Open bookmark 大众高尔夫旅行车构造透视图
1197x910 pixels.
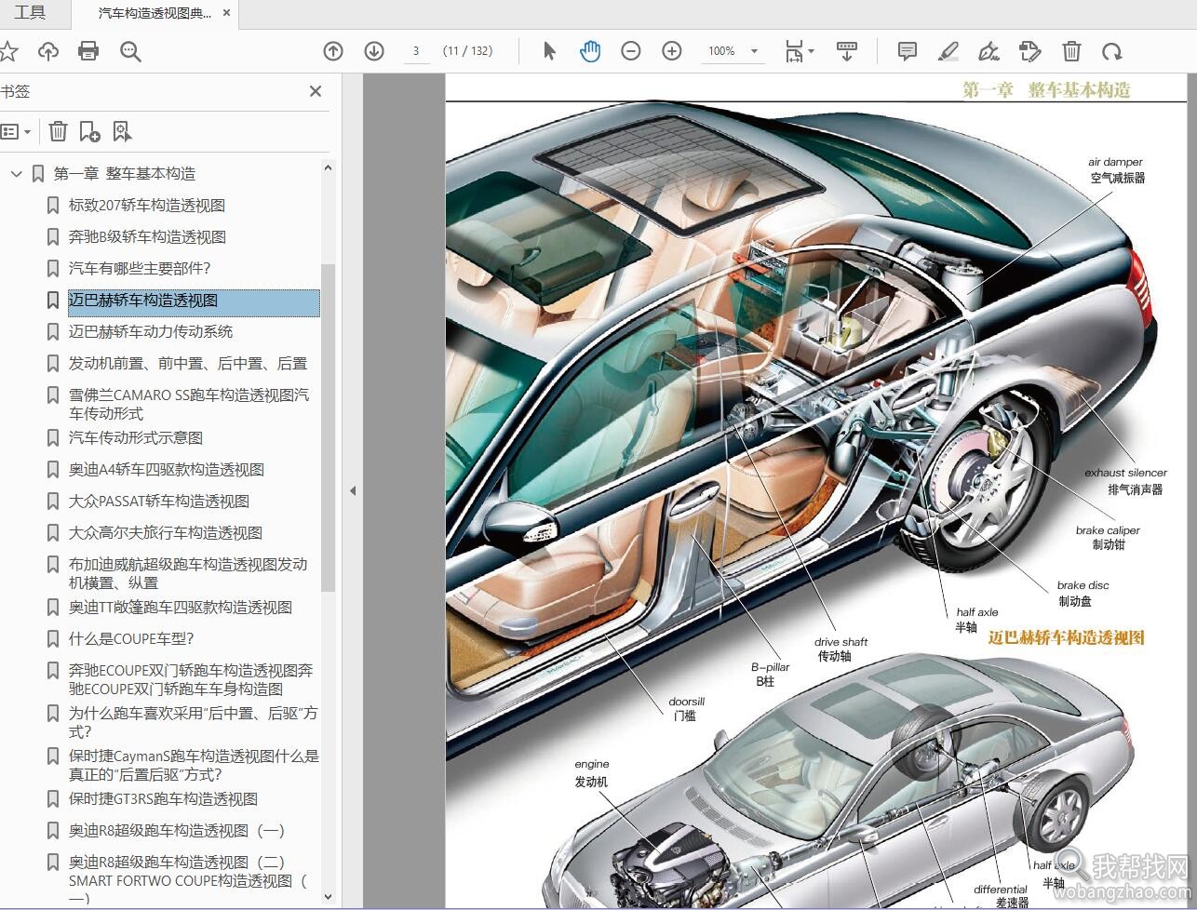[166, 532]
